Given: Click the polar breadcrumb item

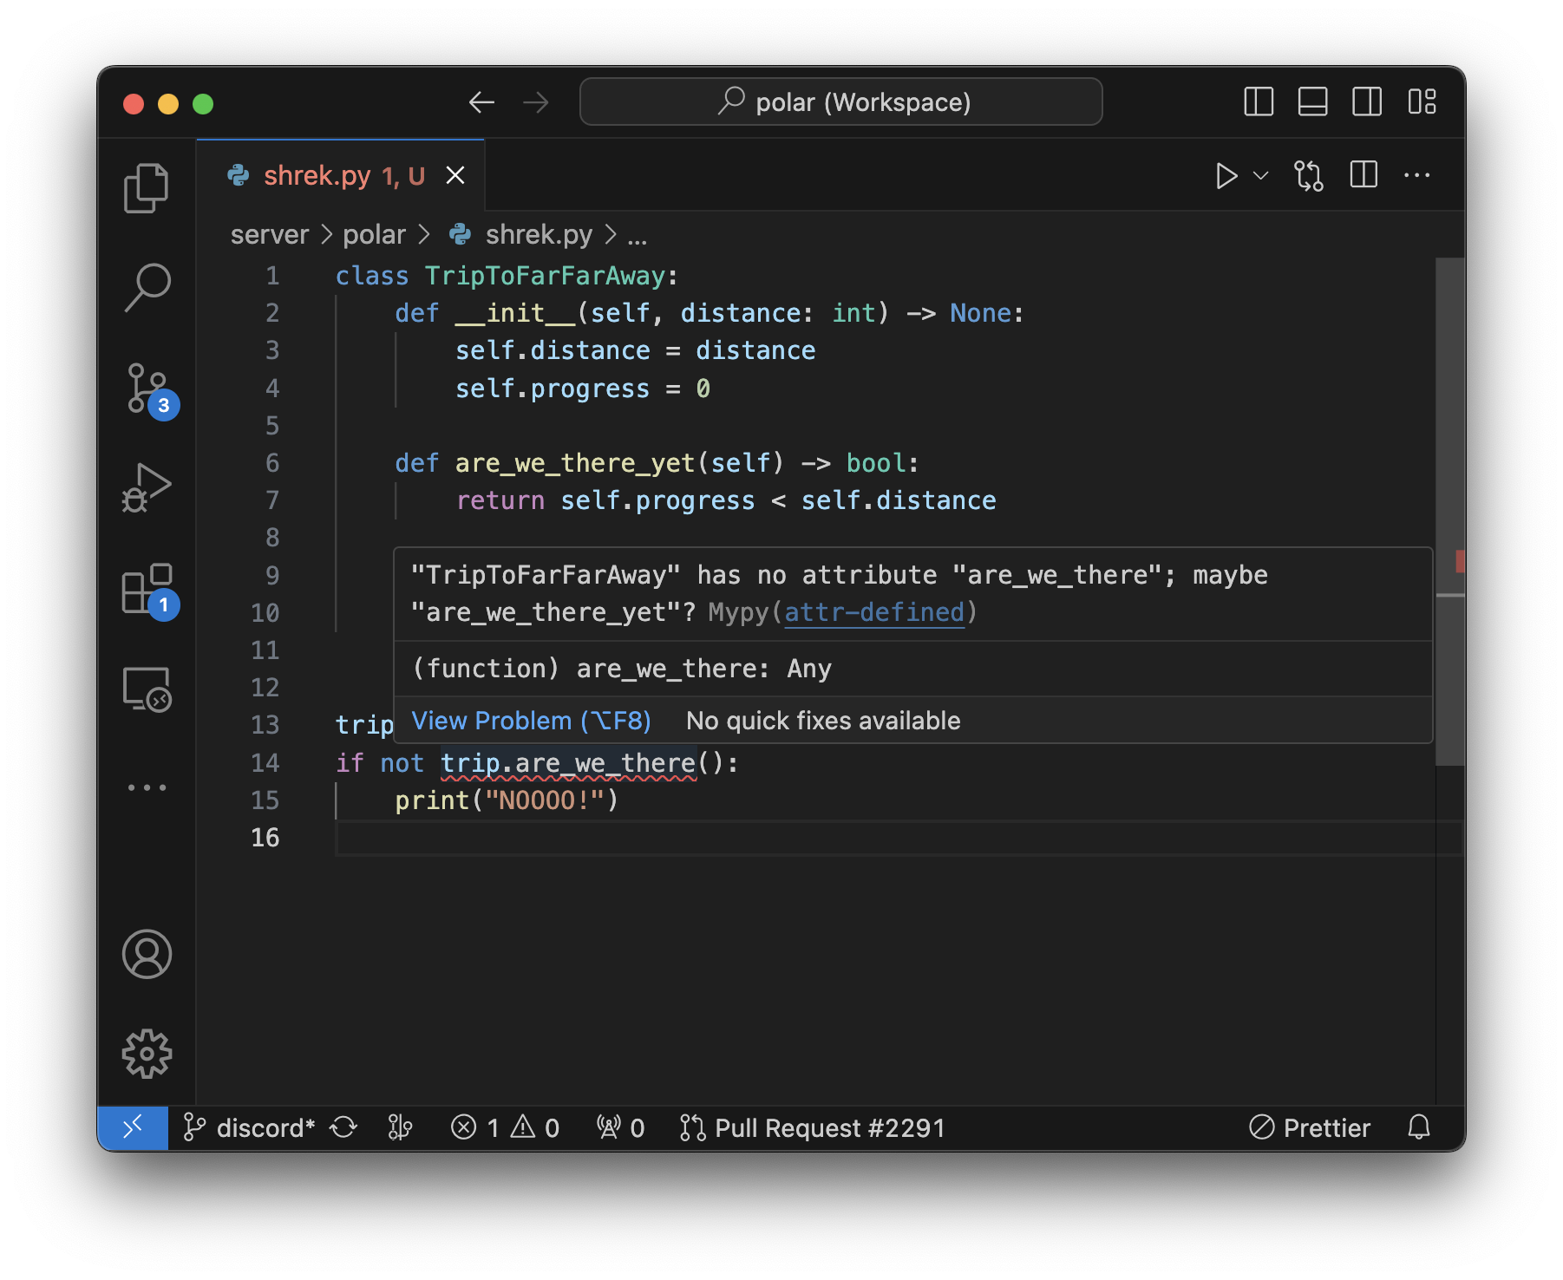Looking at the screenshot, I should tap(374, 235).
